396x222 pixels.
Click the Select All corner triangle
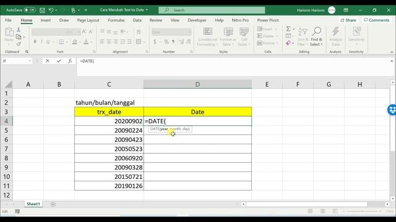click(8, 84)
